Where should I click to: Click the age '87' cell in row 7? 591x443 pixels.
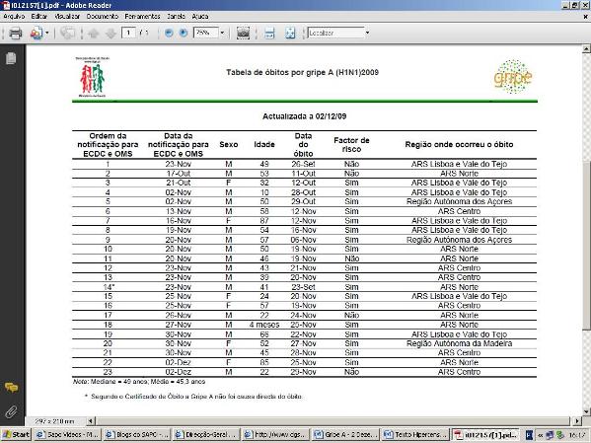264,221
